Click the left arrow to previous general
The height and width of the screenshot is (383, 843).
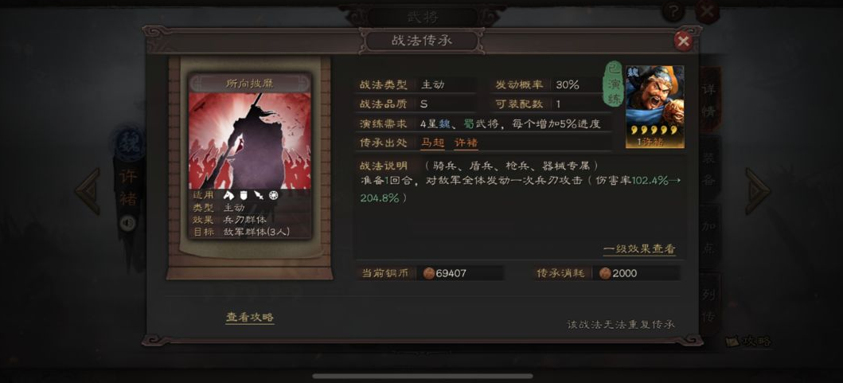(x=88, y=191)
